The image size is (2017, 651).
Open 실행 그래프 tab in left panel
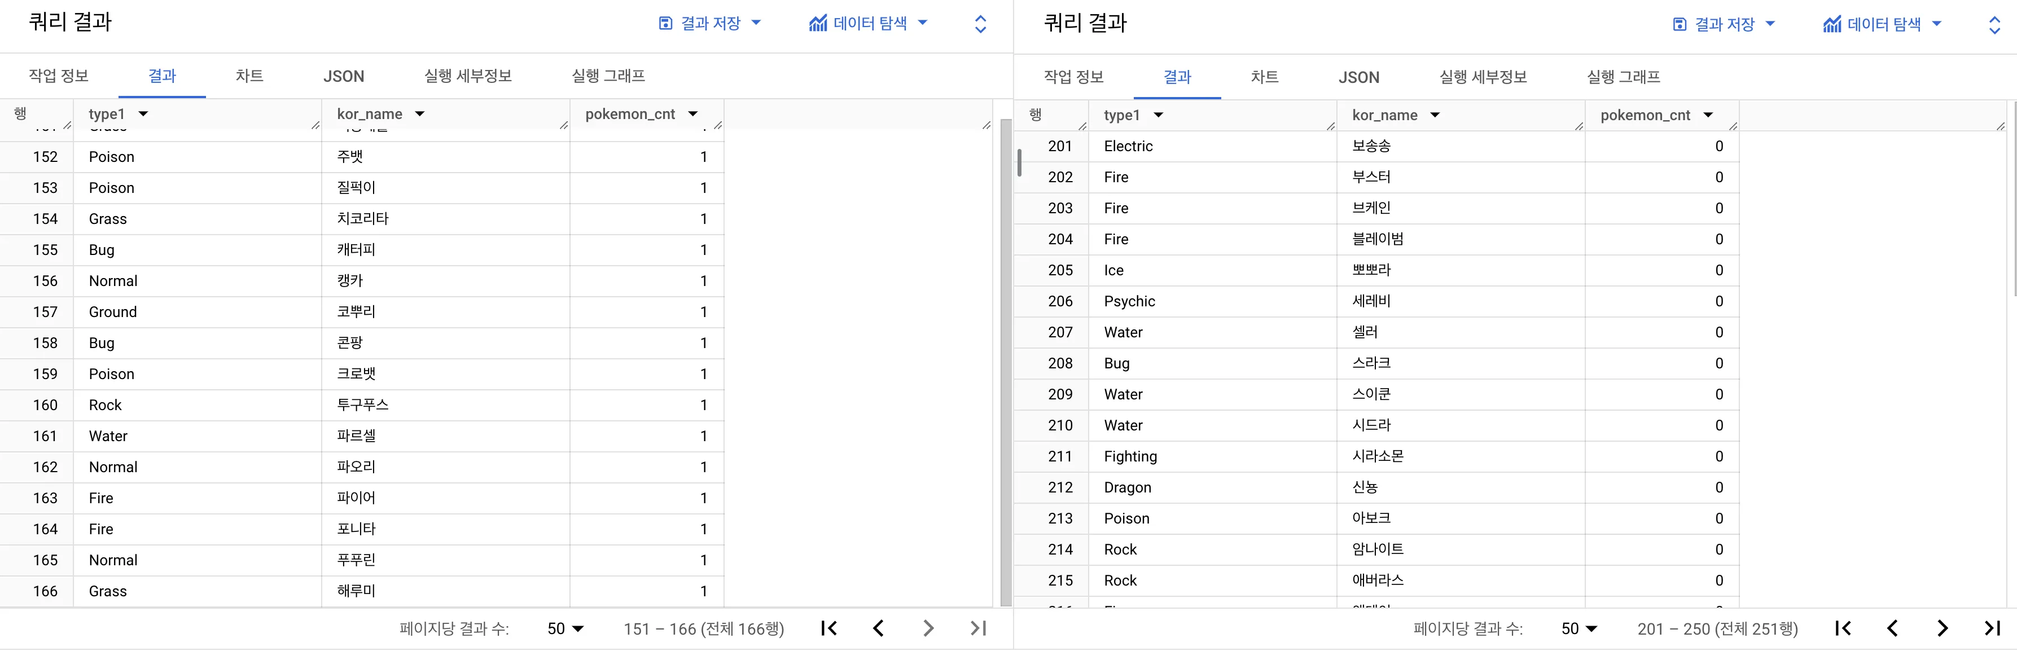click(608, 76)
